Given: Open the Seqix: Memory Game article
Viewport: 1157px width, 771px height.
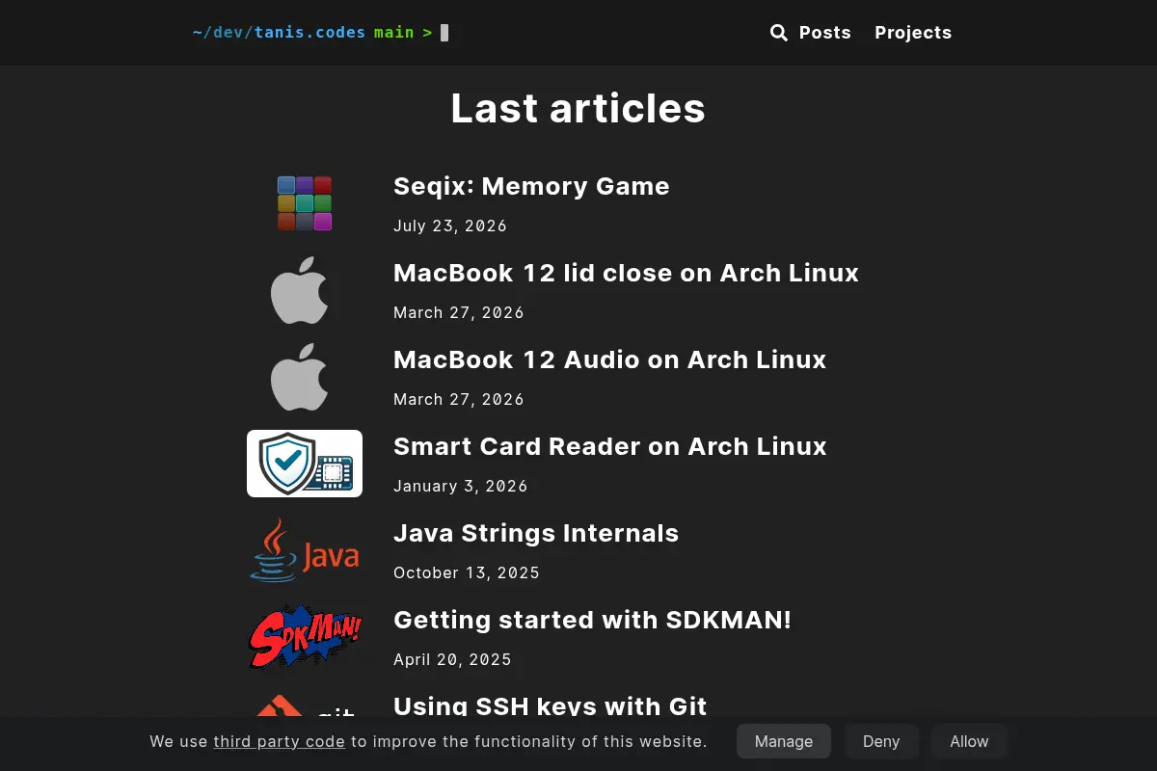Looking at the screenshot, I should tap(531, 186).
